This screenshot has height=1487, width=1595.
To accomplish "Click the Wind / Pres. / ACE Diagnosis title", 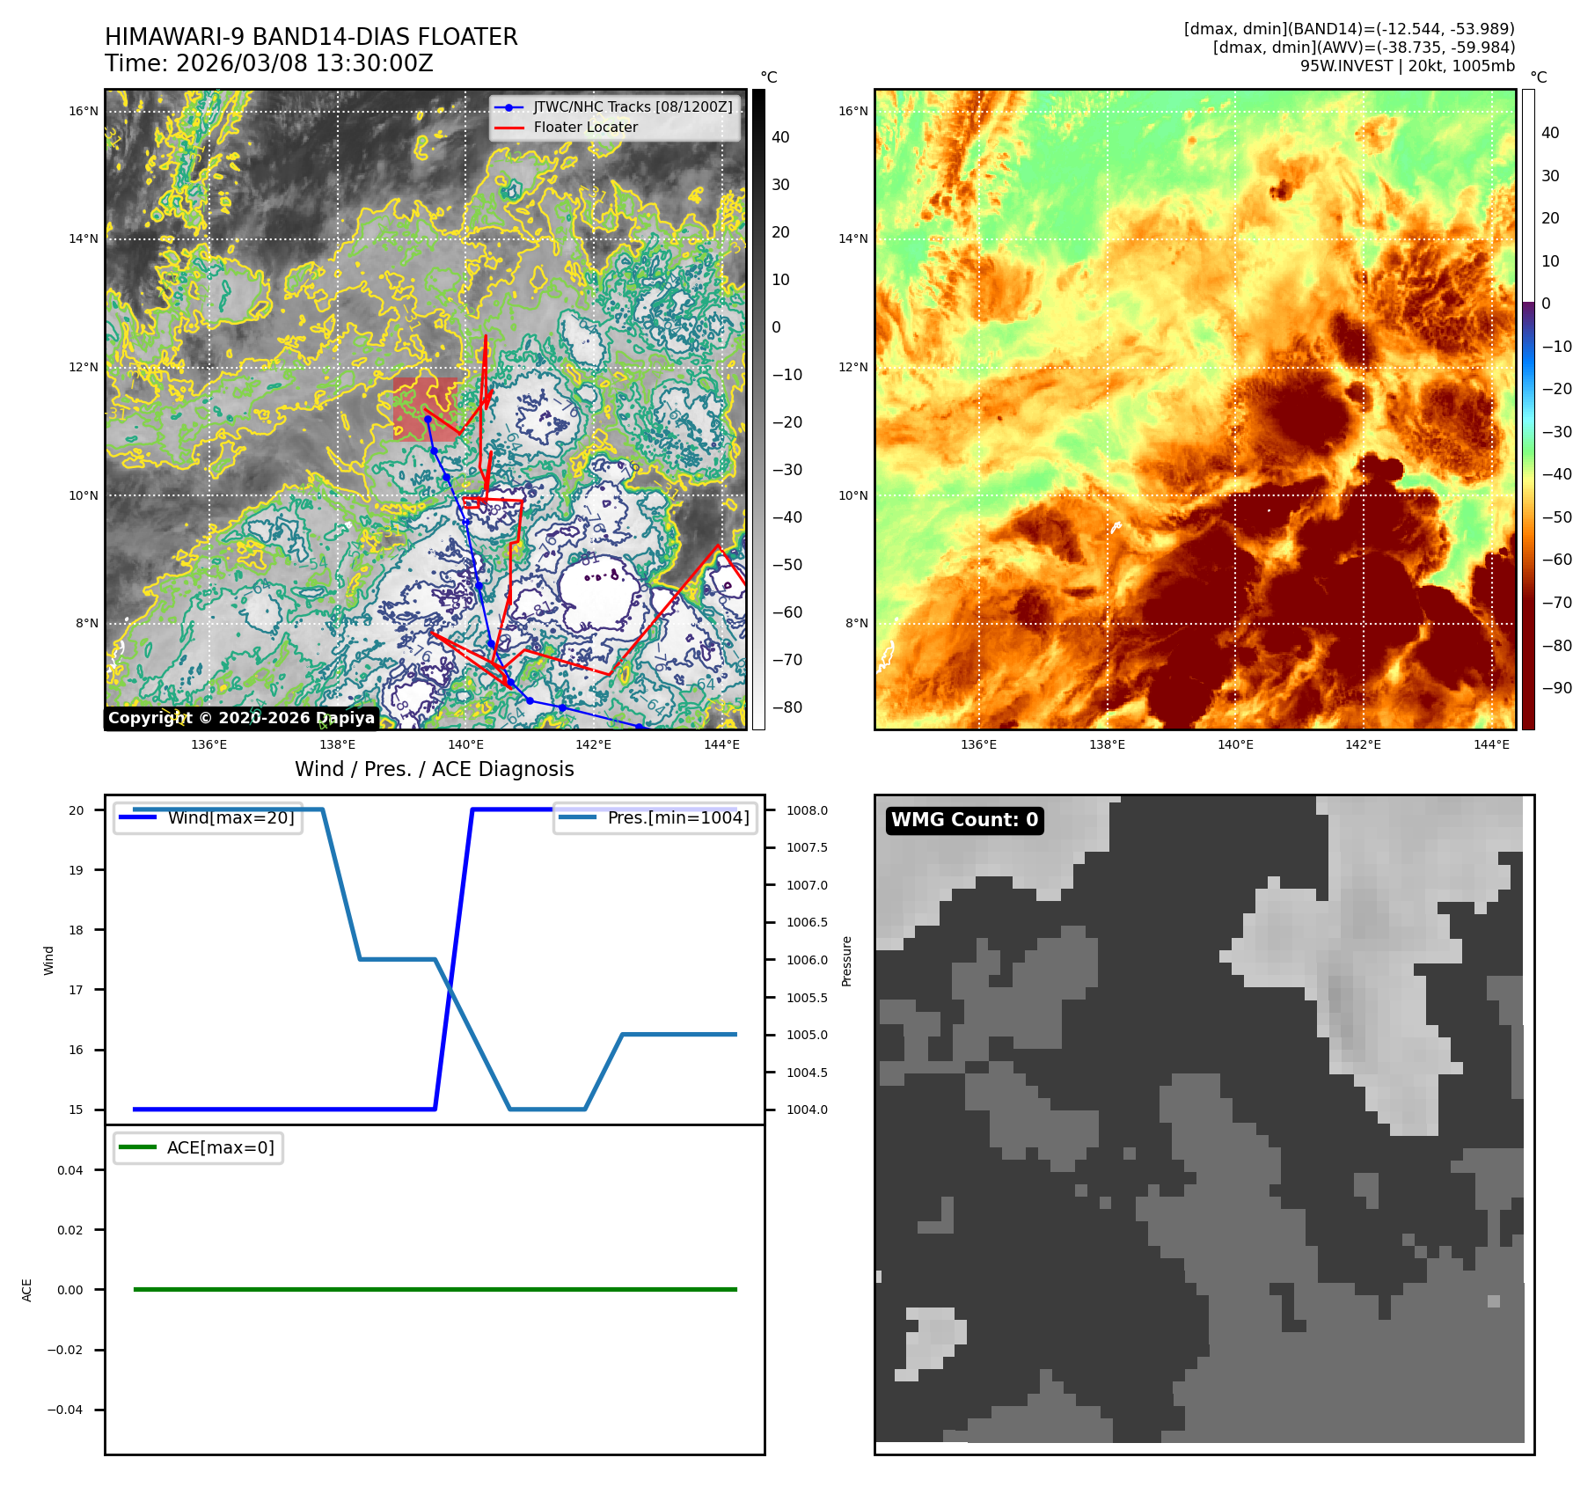I will tap(434, 769).
